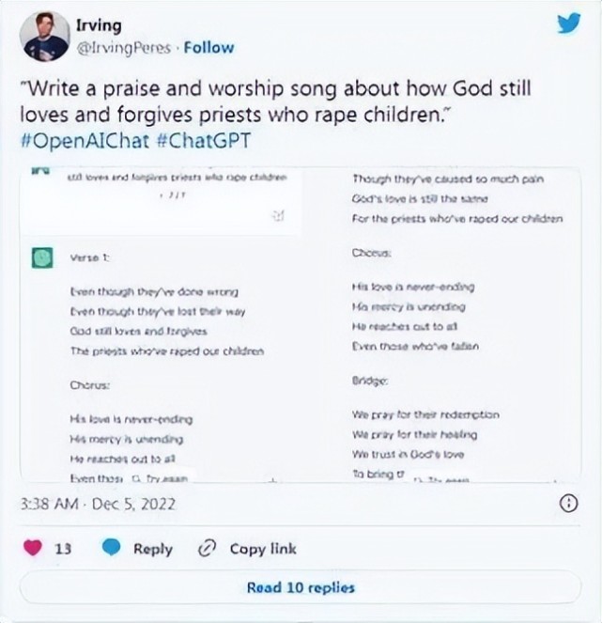Screen dimensions: 602x623
Task: Click the Copy link text
Action: click(263, 550)
